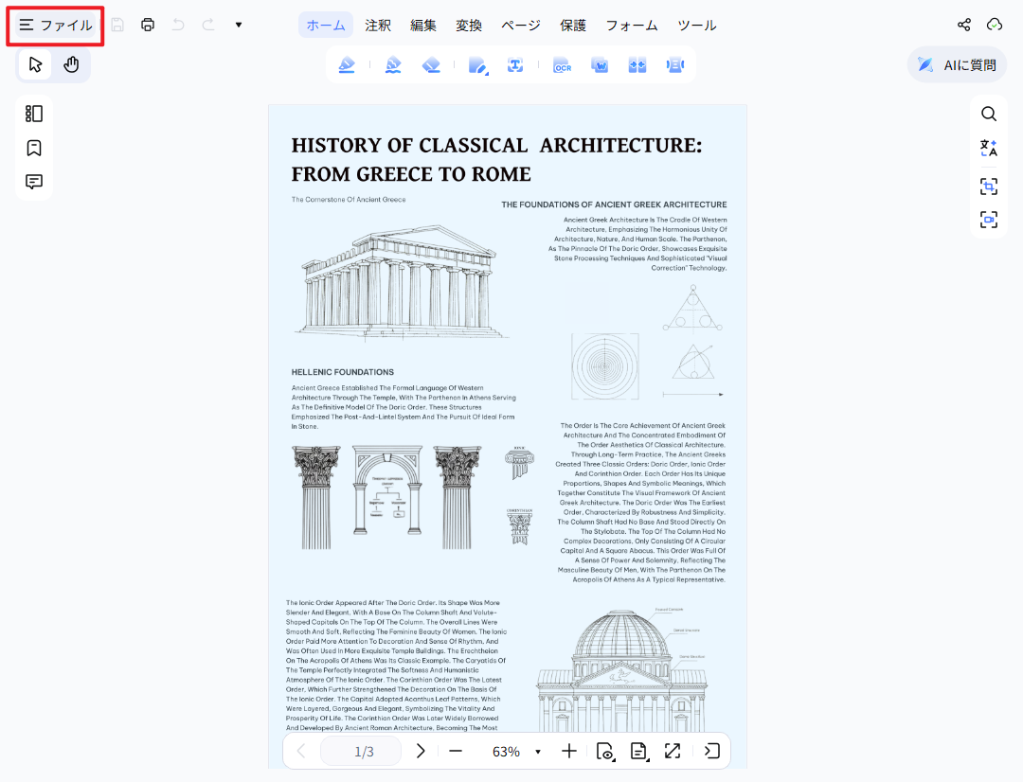
Task: Expand the quick access toolbar dropdown arrow
Action: click(239, 25)
